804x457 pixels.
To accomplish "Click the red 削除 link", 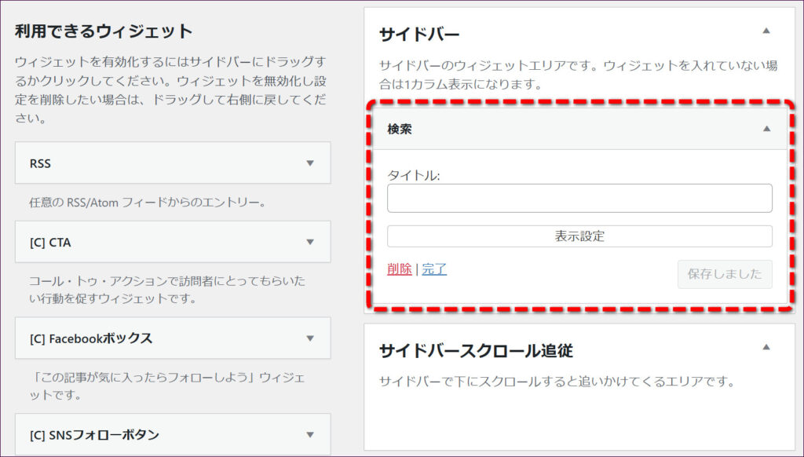I will pyautogui.click(x=399, y=269).
